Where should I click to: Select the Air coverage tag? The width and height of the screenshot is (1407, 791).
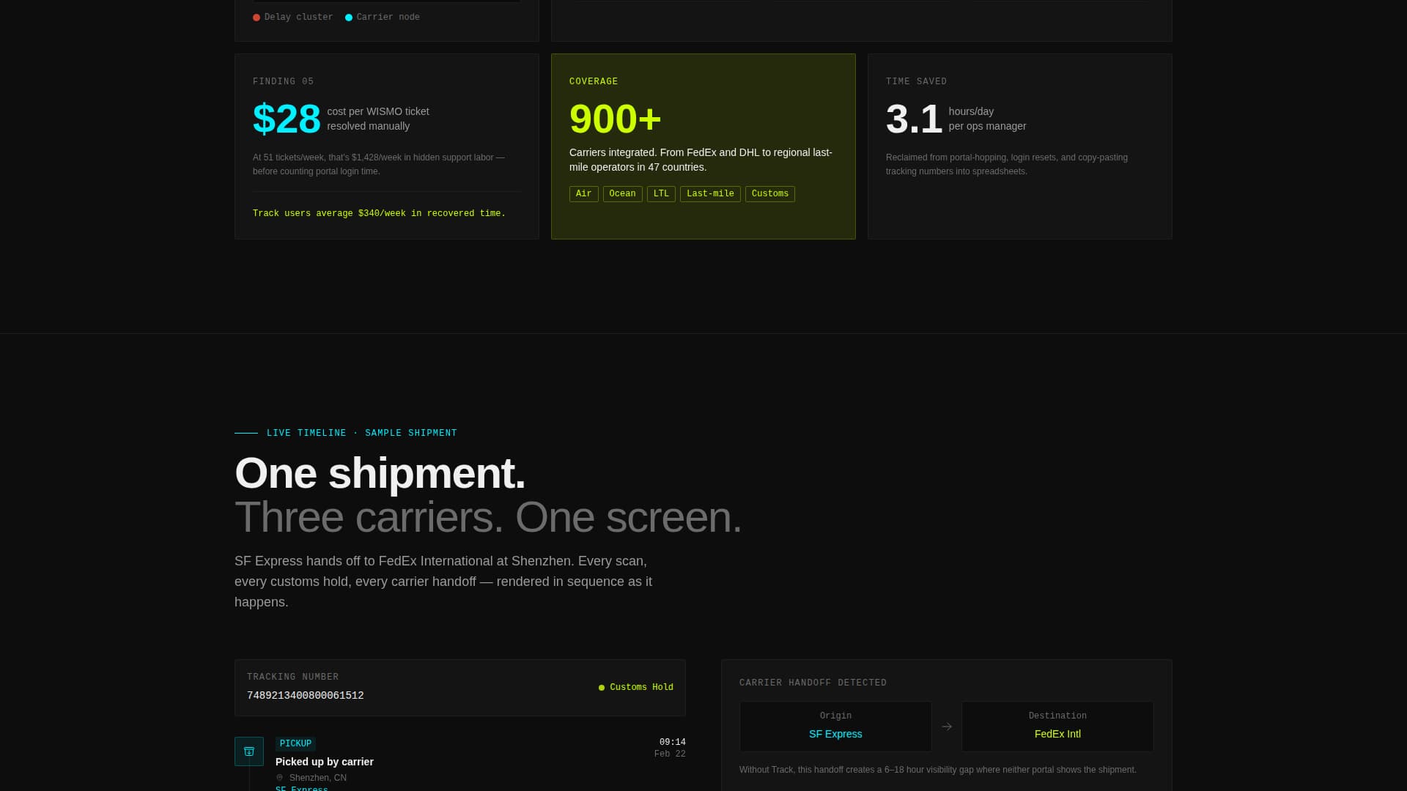tap(584, 194)
